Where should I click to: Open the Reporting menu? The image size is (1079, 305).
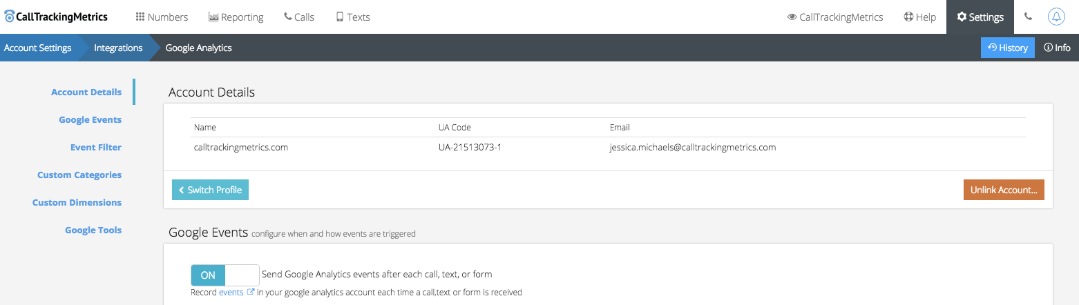(236, 17)
